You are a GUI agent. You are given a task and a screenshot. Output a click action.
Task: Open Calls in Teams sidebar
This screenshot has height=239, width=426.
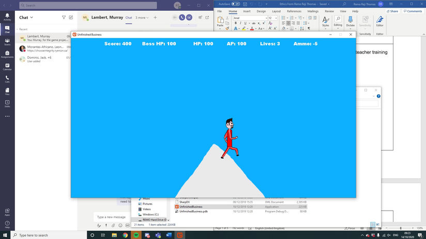[7, 79]
